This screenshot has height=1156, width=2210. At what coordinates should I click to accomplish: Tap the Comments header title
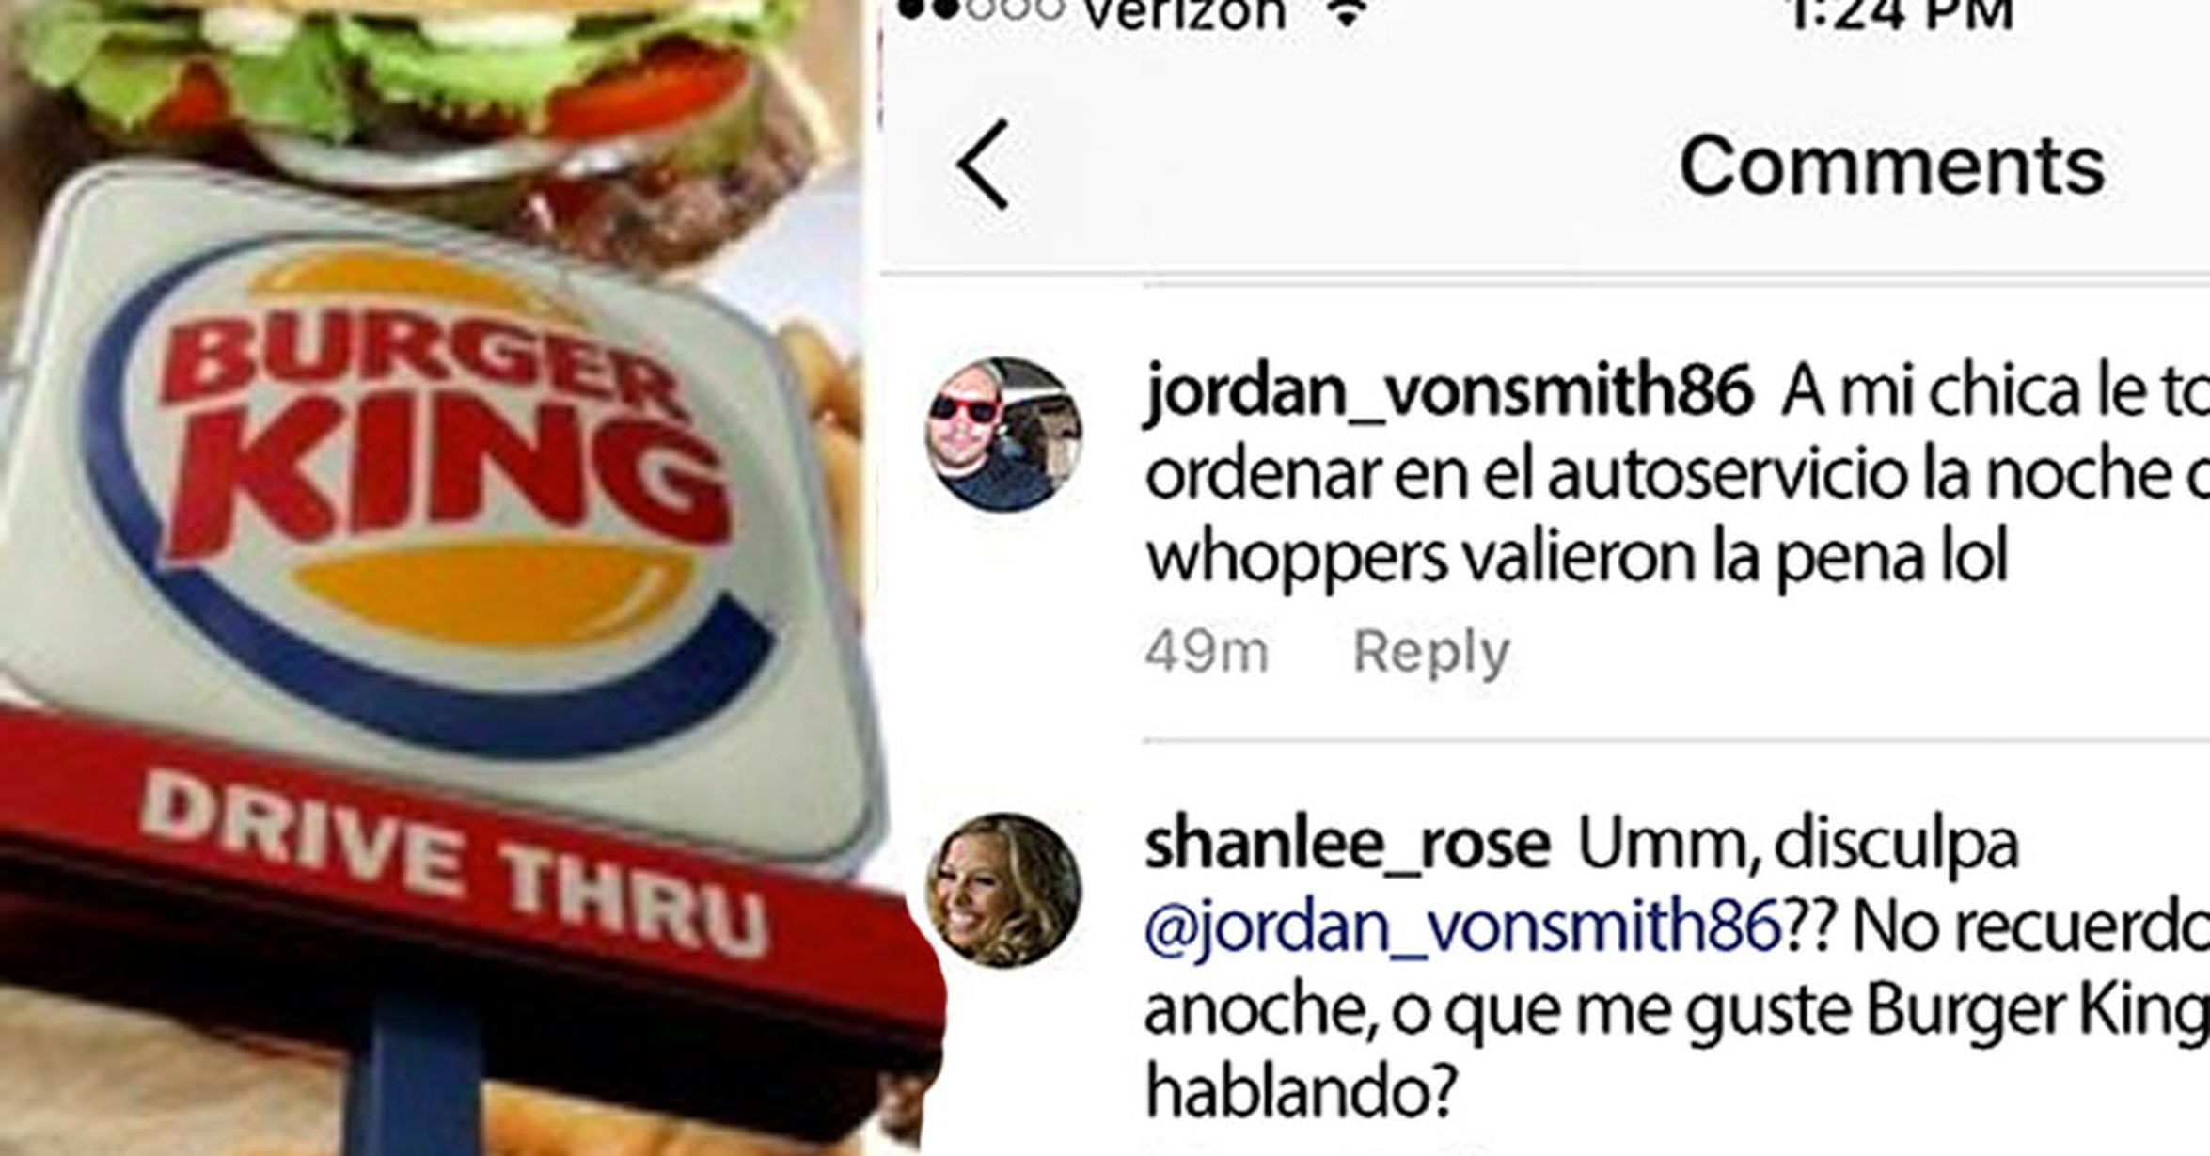pyautogui.click(x=1891, y=166)
